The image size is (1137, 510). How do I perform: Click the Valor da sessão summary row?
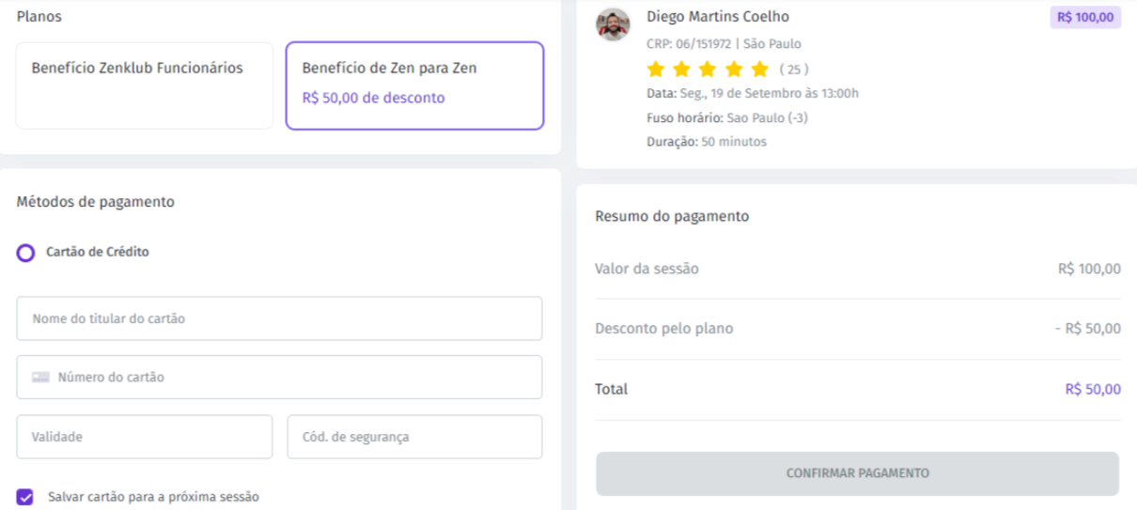[x=858, y=269]
